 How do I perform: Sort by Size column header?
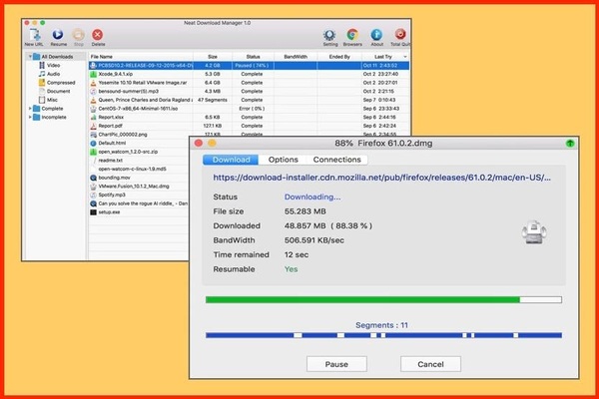coord(213,57)
